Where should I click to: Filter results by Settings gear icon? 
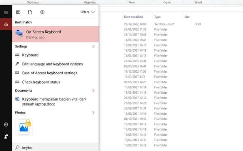(42, 12)
